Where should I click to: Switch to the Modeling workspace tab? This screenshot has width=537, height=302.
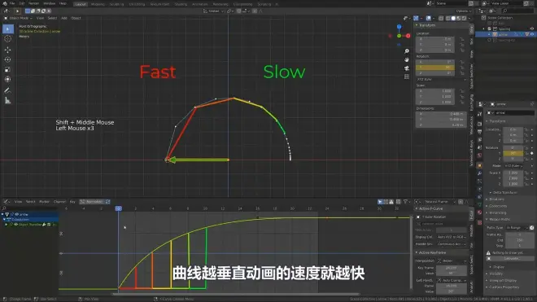tap(98, 4)
